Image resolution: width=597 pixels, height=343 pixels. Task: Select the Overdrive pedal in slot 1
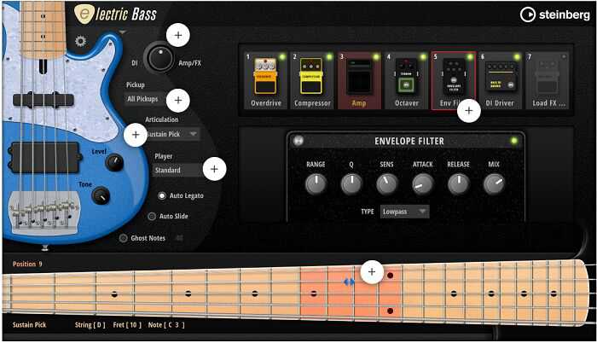click(x=266, y=80)
